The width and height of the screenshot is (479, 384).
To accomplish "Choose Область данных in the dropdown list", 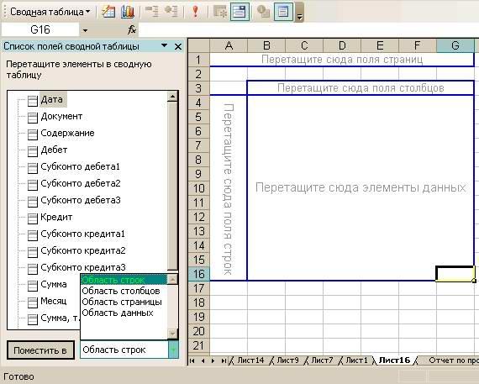I will pyautogui.click(x=118, y=313).
